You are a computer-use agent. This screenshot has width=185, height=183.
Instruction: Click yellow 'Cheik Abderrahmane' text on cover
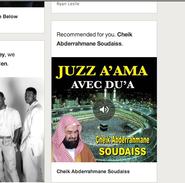click(x=122, y=140)
